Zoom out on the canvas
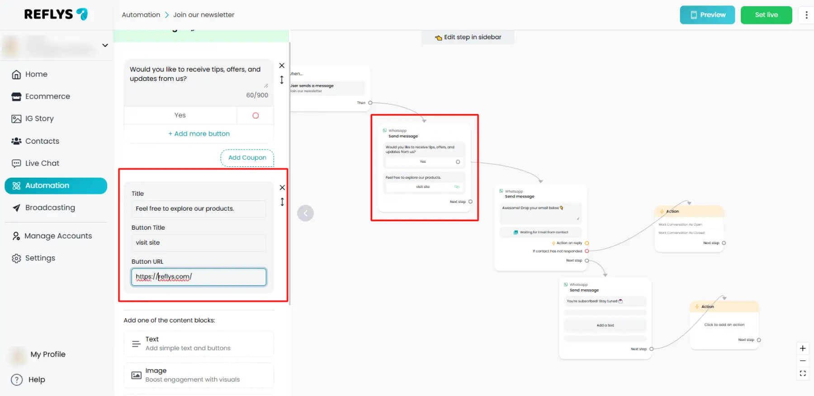This screenshot has height=396, width=814. click(x=803, y=361)
